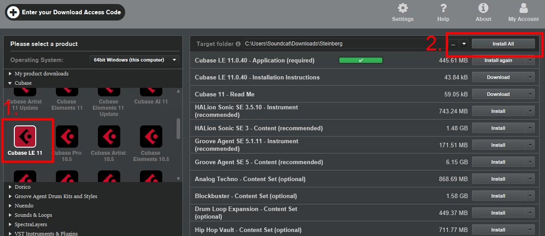This screenshot has height=236, width=545.
Task: Click the plus icon for Download Access Code
Action: (x=13, y=12)
